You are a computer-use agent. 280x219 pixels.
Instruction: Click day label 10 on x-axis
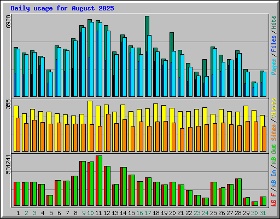[x=90, y=213]
